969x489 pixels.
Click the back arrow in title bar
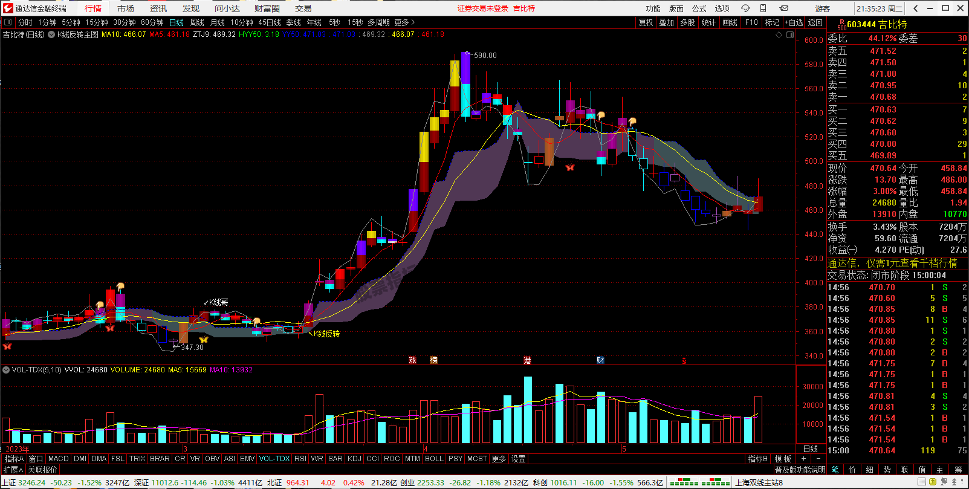[x=916, y=8]
